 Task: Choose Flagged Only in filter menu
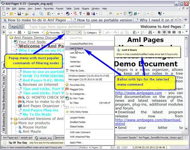89,89
